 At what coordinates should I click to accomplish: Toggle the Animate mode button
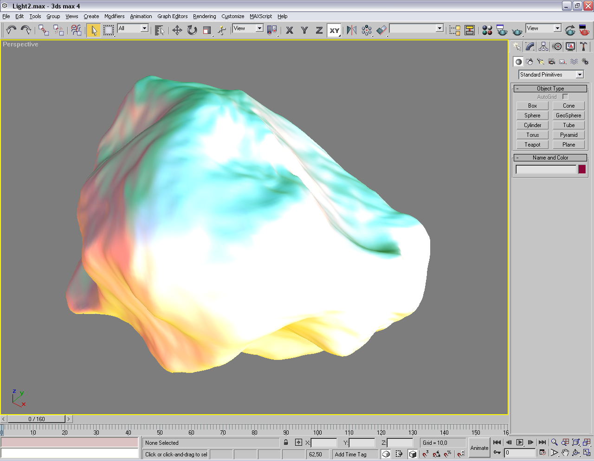479,448
